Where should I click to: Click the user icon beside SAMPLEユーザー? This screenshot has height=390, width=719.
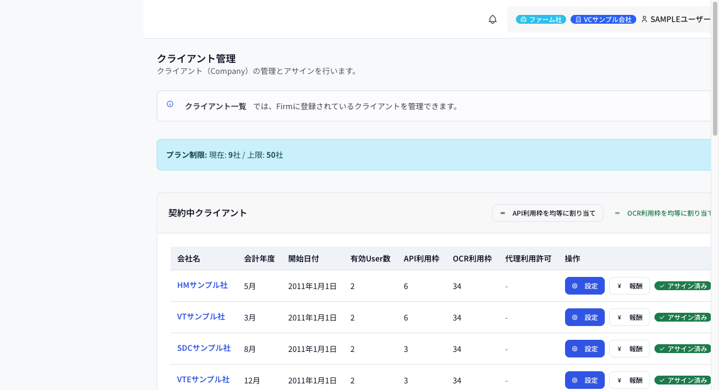[645, 19]
